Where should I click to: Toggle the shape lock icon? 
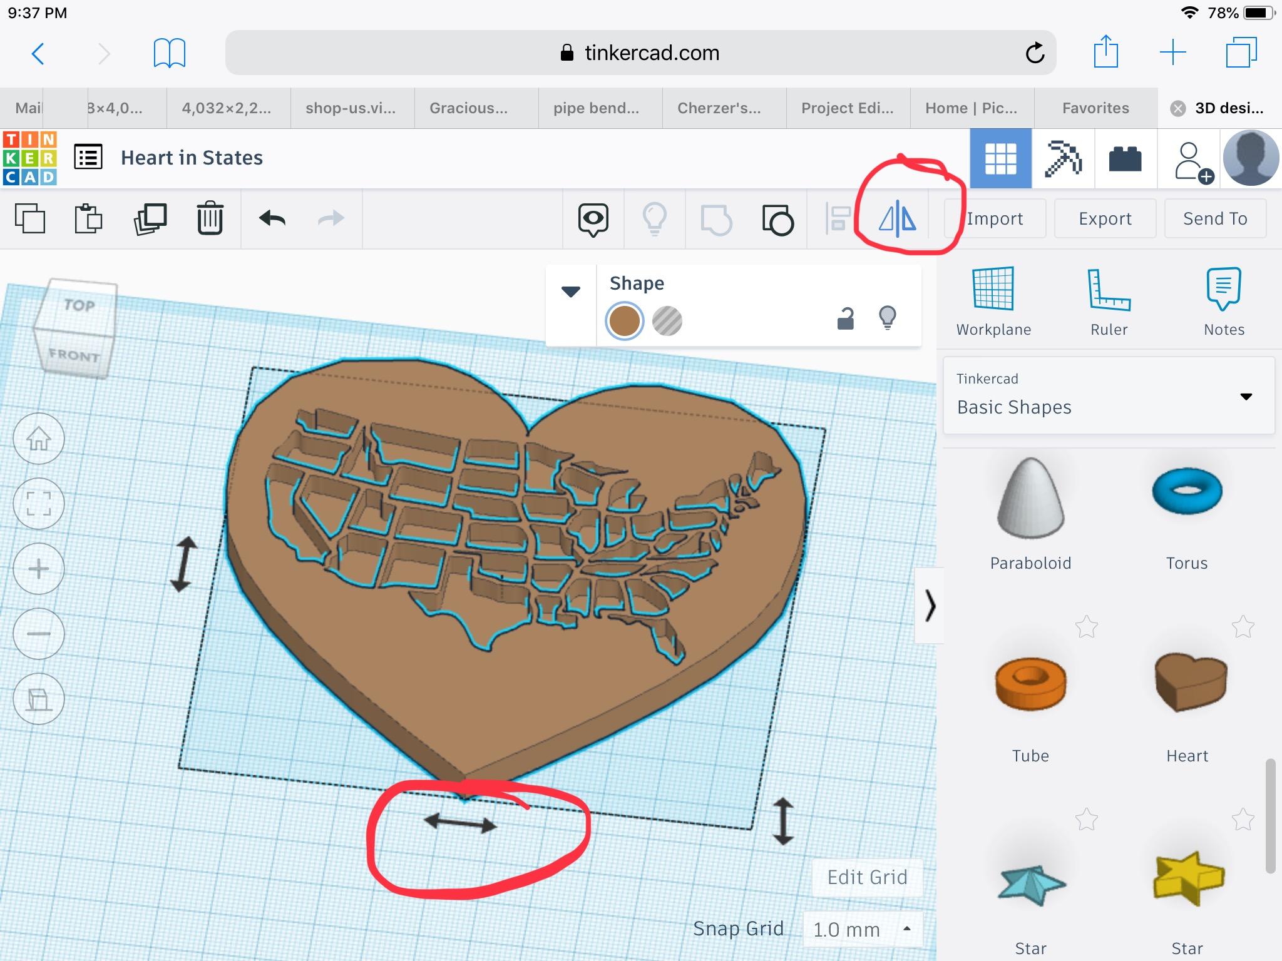(x=845, y=318)
